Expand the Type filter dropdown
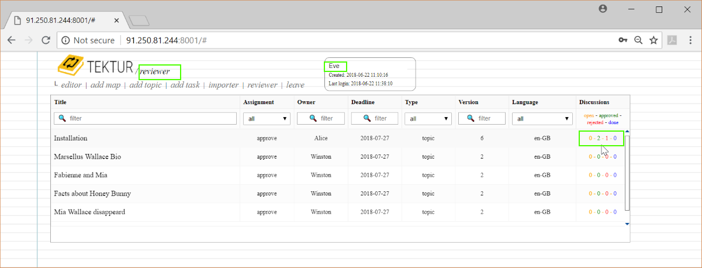The height and width of the screenshot is (268, 702). pos(428,118)
